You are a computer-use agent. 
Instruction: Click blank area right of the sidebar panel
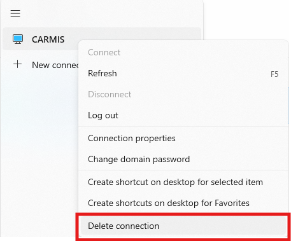[x=246, y=19]
